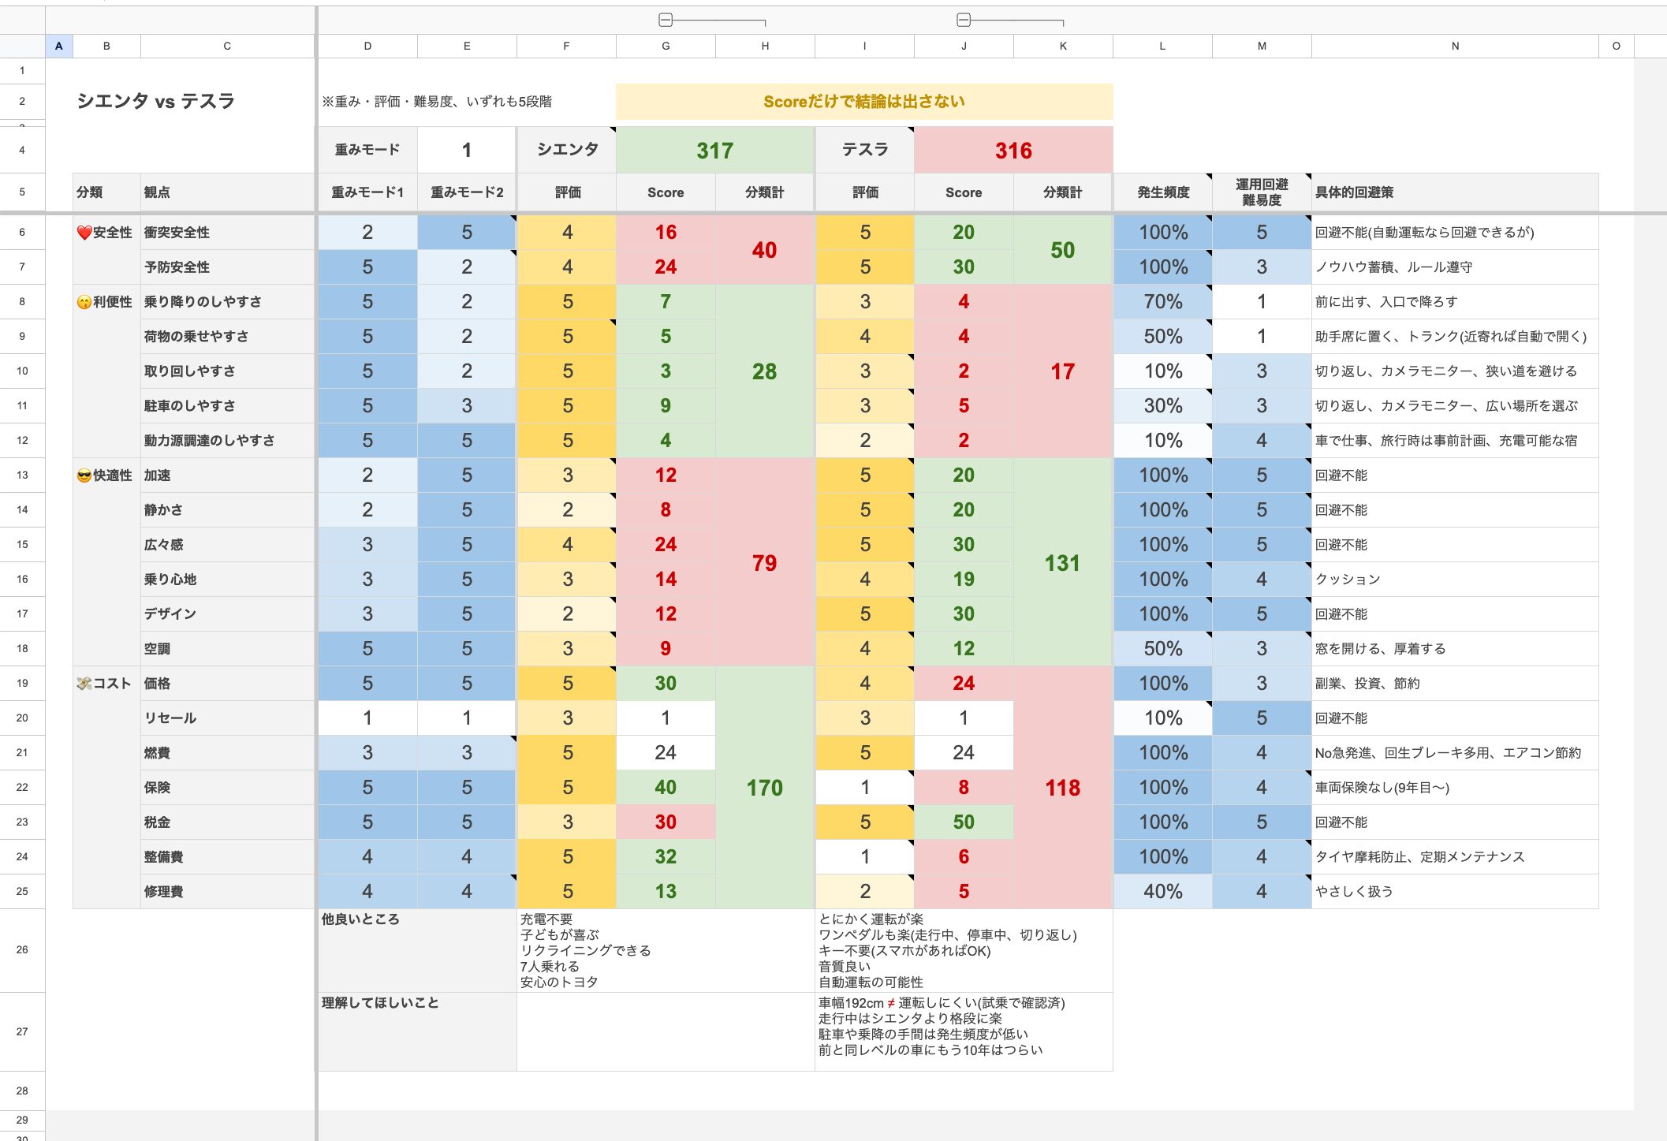1667x1141 pixels.
Task: Click the yellow Scoreだけで結論は出さない banner
Action: (863, 102)
